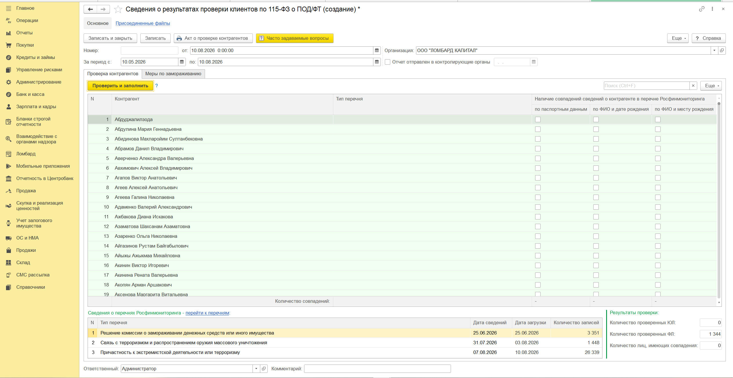Image resolution: width=733 pixels, height=378 pixels.
Task: Open Ломбард section icon
Action: point(9,154)
